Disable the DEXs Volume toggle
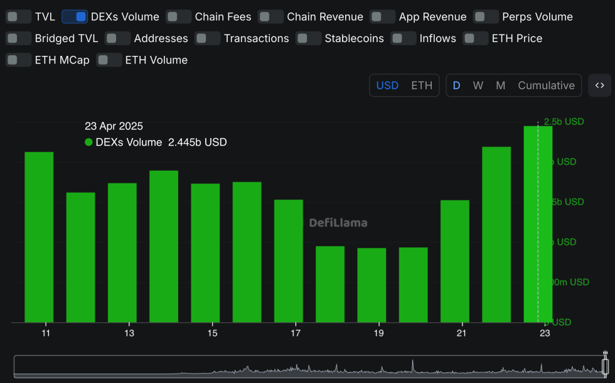The image size is (615, 383). point(75,16)
